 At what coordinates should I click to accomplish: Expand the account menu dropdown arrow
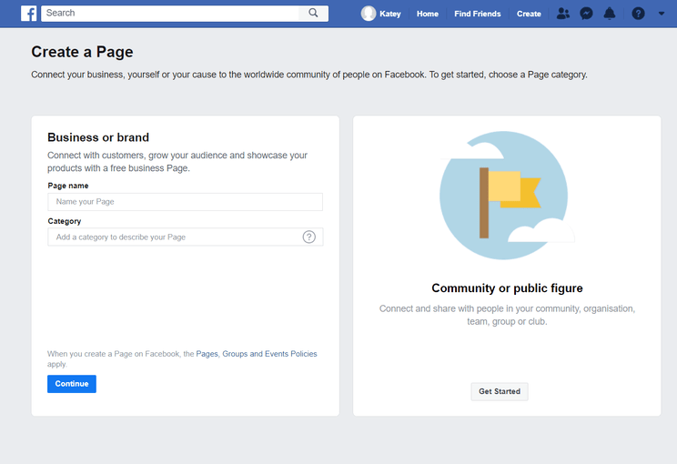661,14
